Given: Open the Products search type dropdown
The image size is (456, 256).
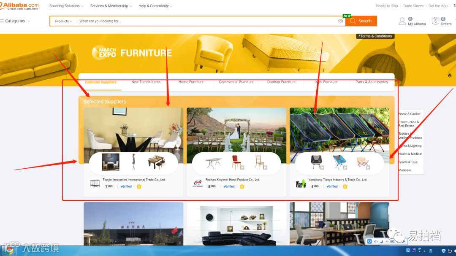Looking at the screenshot, I should click(63, 21).
